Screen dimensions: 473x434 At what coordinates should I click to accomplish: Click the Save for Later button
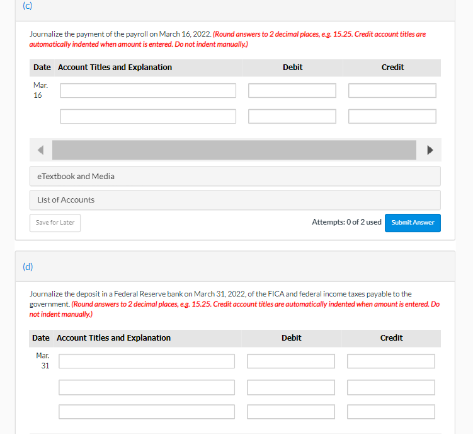tap(55, 223)
